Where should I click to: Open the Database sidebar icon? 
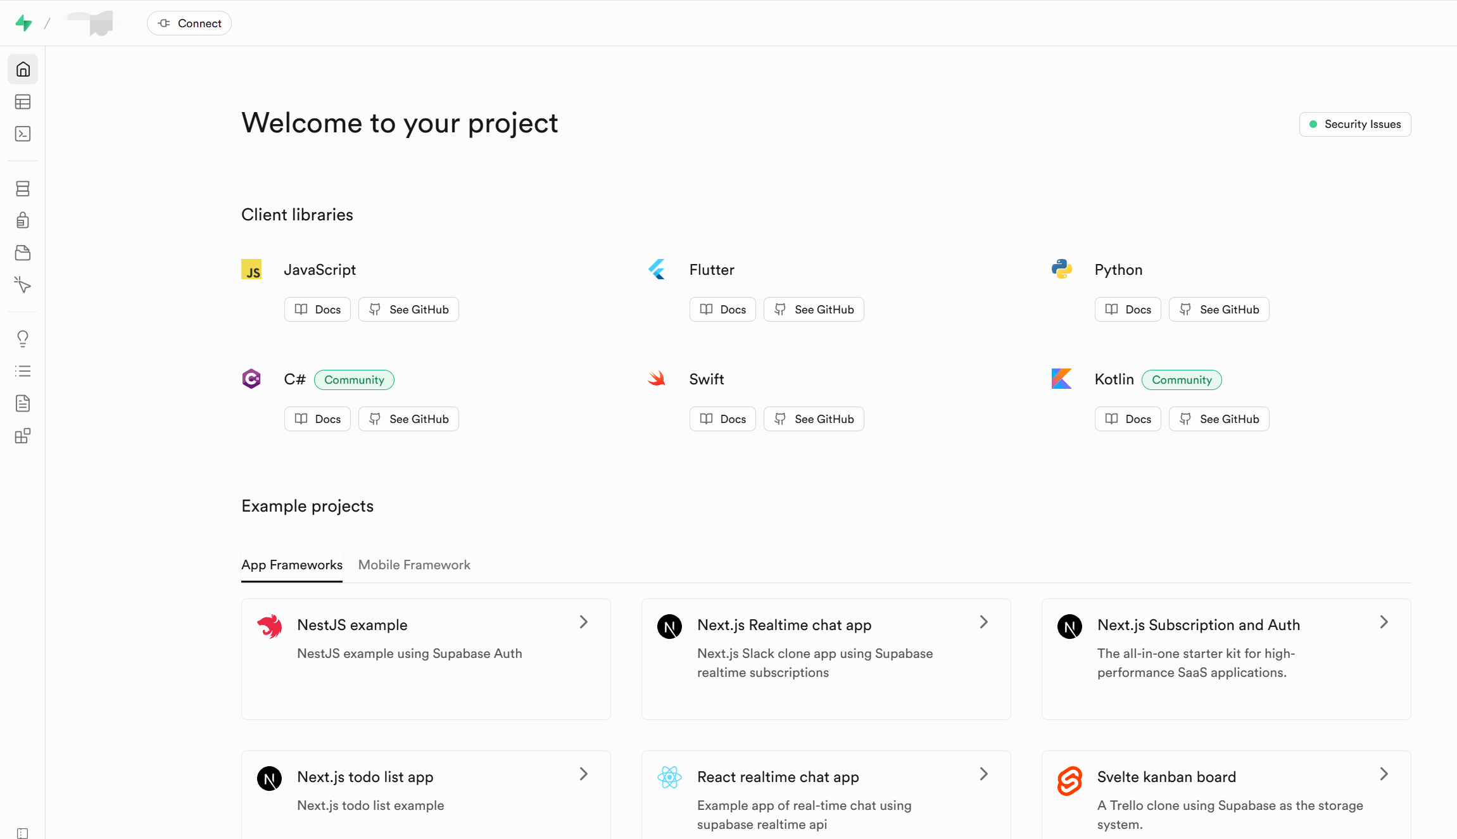pos(23,188)
